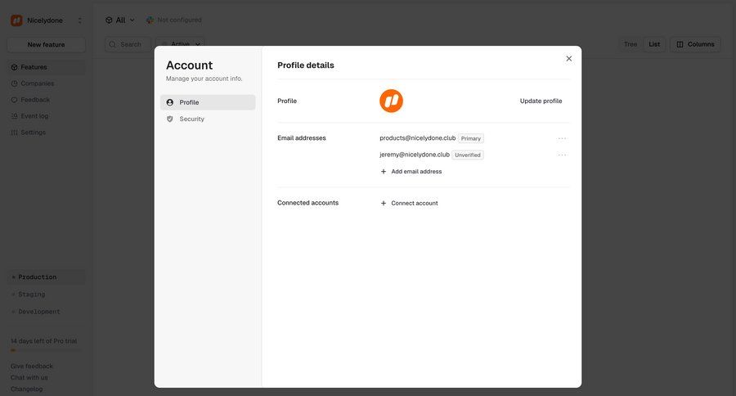Expand the All views dropdown
The width and height of the screenshot is (736, 396).
pos(119,20)
